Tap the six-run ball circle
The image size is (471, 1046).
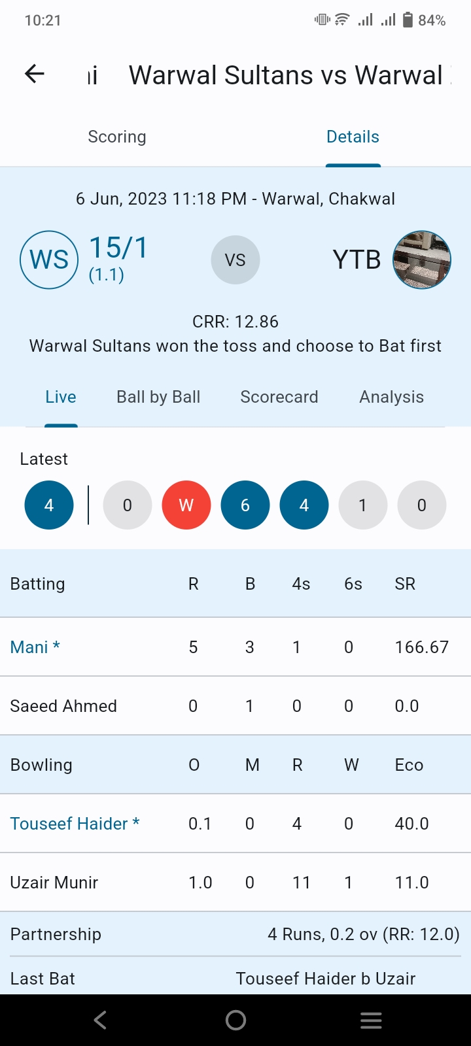click(x=245, y=505)
